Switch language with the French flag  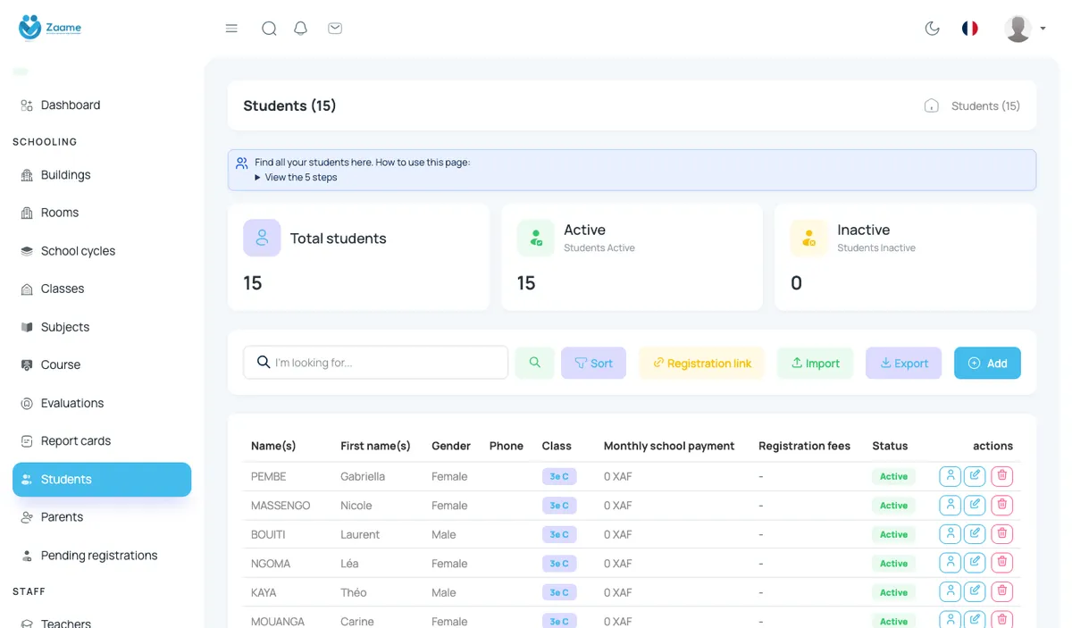click(969, 29)
